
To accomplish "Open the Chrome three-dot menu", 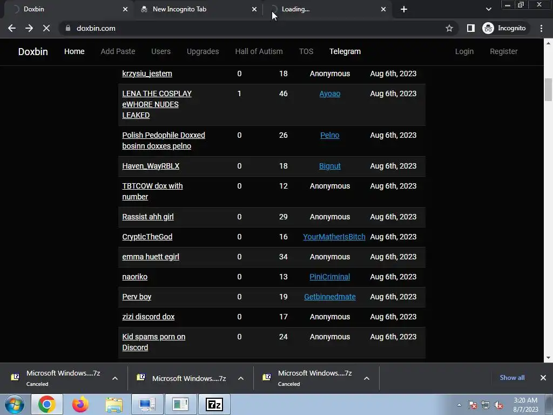I will (x=541, y=28).
